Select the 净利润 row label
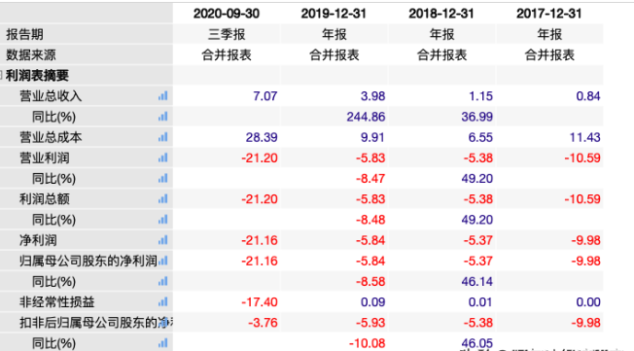634x351 pixels. click(38, 240)
